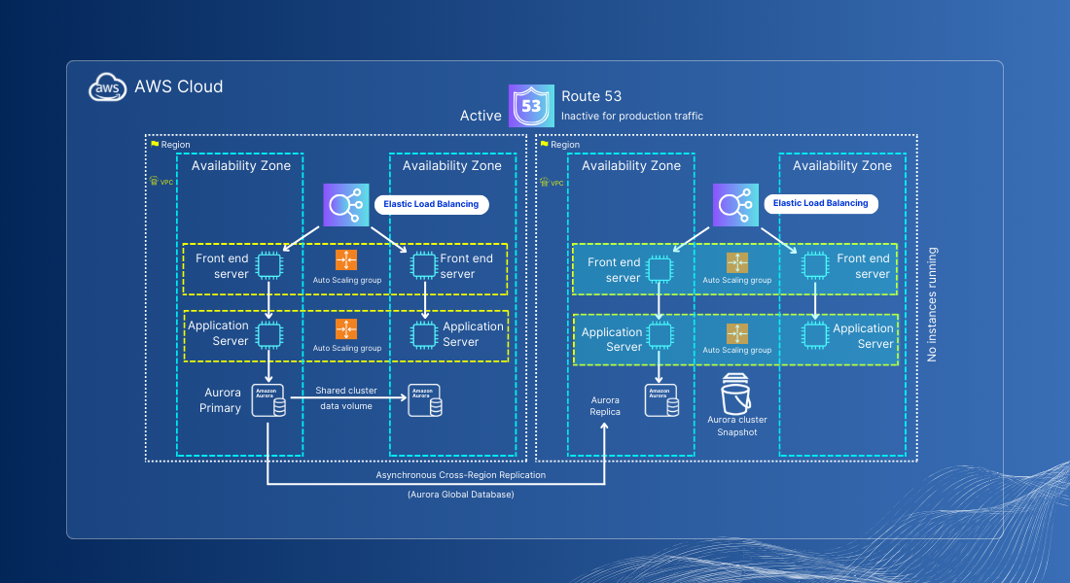Click the leftmost "Front end server" label
The width and height of the screenshot is (1070, 583).
tap(222, 266)
